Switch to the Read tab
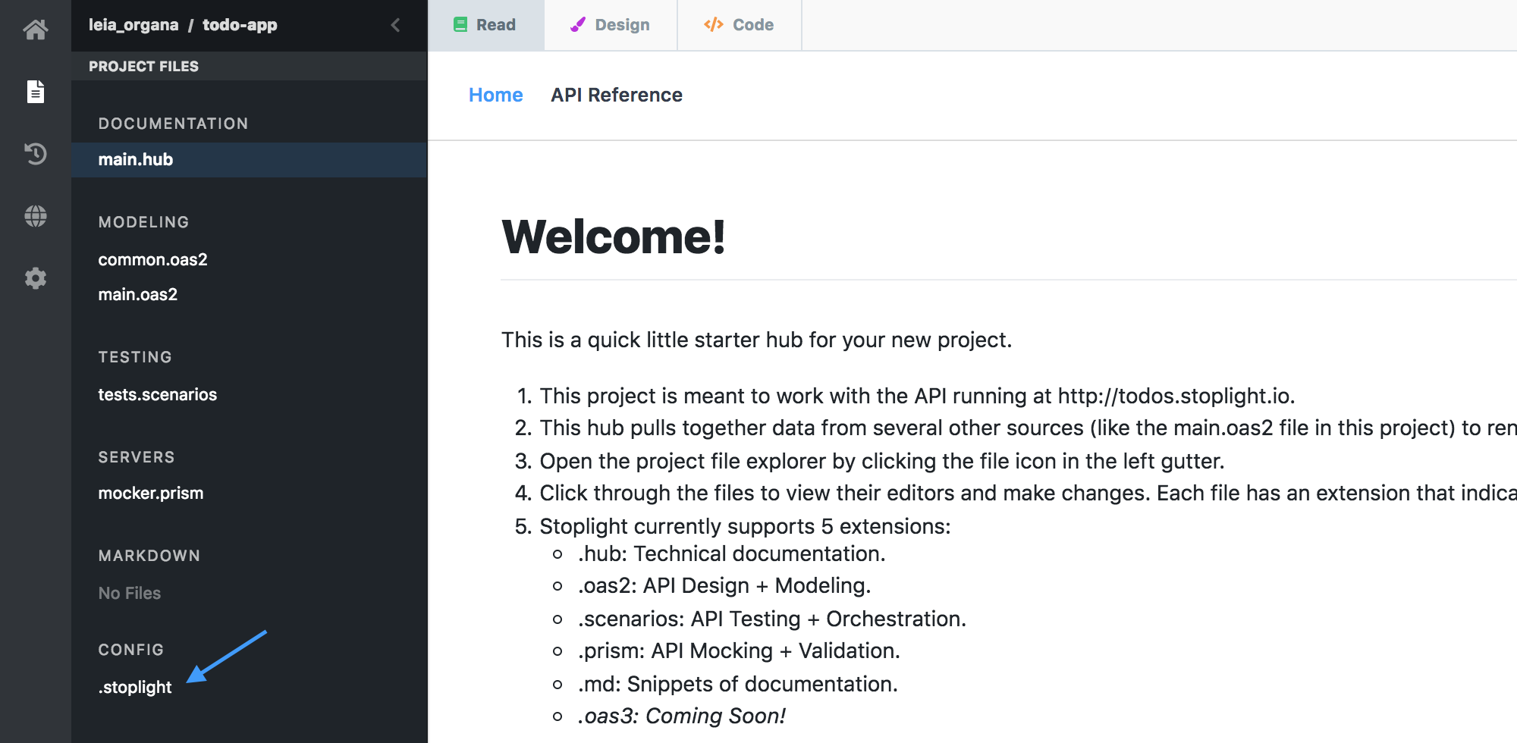1517x743 pixels. point(485,25)
